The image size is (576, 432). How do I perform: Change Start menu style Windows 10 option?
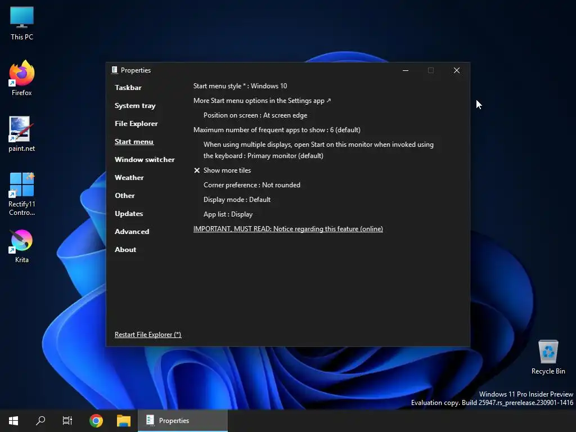pyautogui.click(x=240, y=86)
